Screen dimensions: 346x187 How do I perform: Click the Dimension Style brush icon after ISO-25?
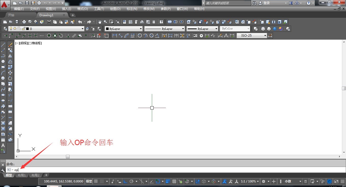(x=270, y=36)
